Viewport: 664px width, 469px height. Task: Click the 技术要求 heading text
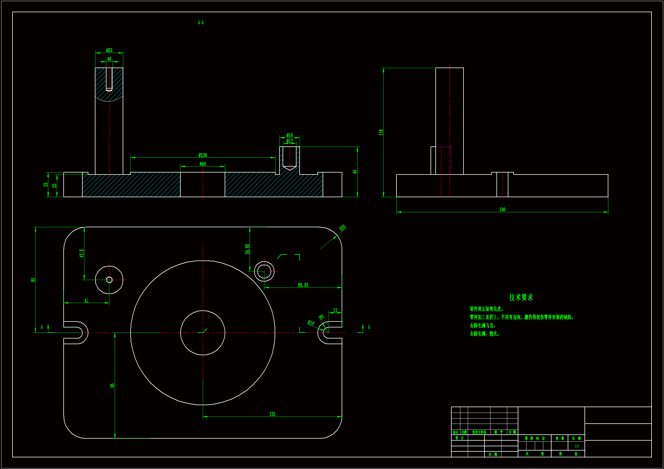pyautogui.click(x=521, y=297)
